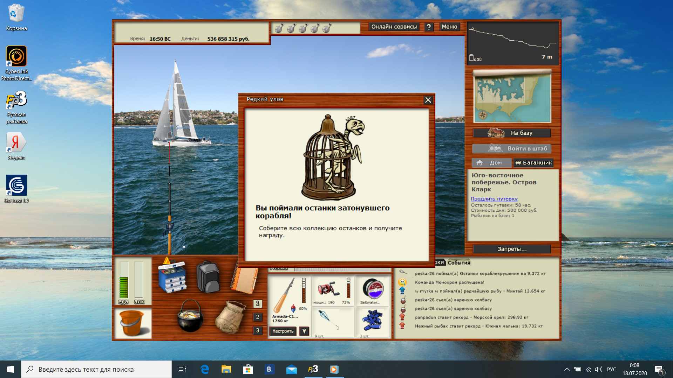Switch to rod slot 1

(x=258, y=303)
